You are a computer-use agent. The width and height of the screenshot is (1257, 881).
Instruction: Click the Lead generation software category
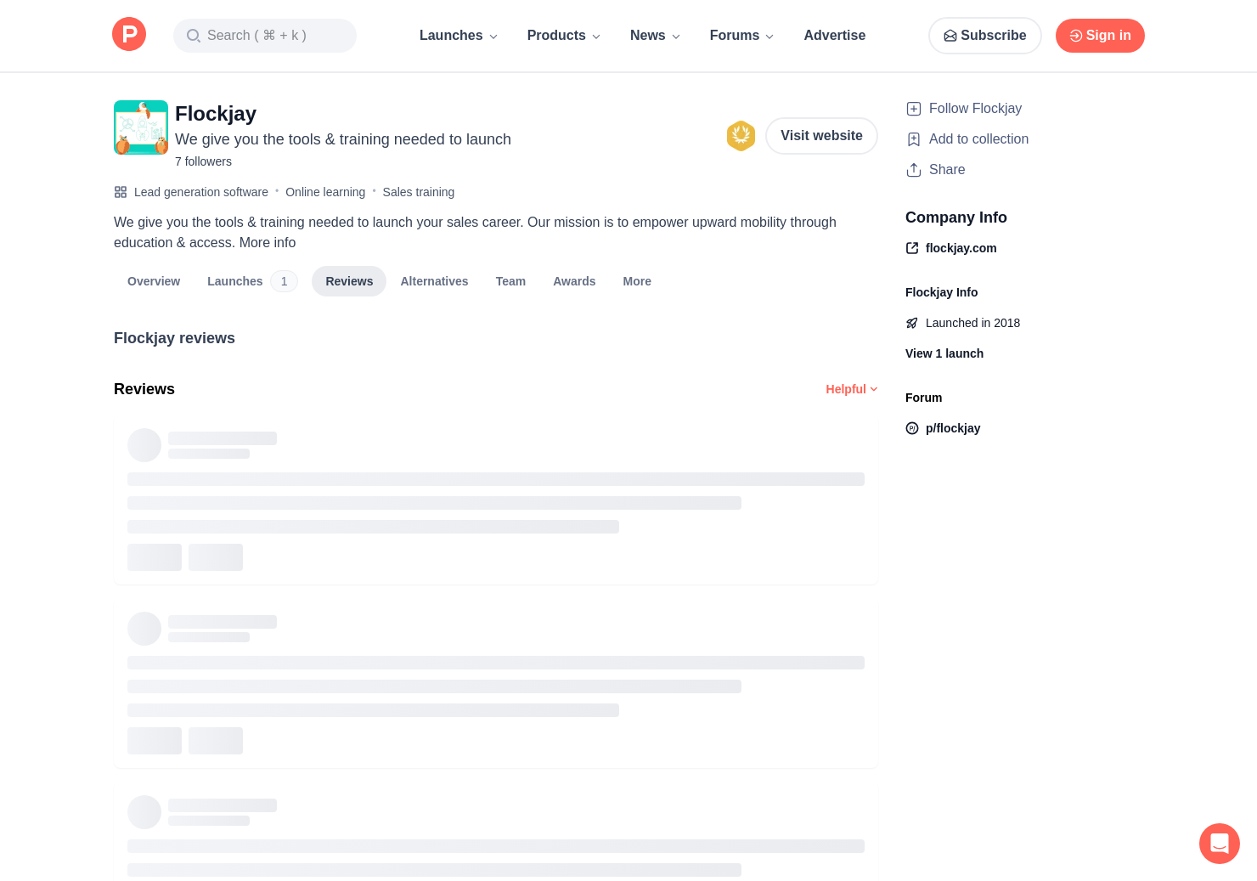[201, 192]
